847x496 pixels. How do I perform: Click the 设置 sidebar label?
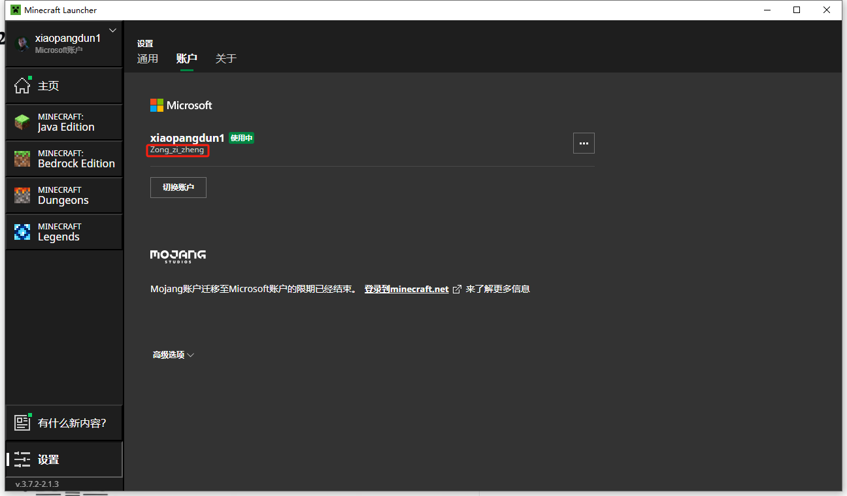[48, 459]
